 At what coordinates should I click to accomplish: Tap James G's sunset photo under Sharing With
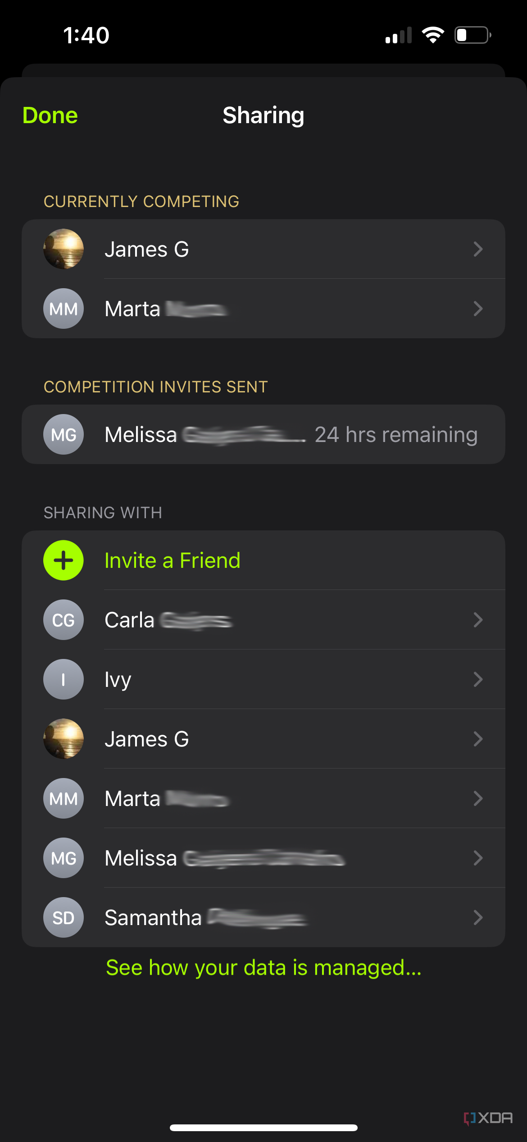point(64,739)
